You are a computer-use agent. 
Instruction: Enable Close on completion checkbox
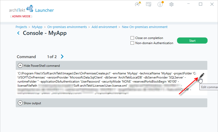(132, 38)
